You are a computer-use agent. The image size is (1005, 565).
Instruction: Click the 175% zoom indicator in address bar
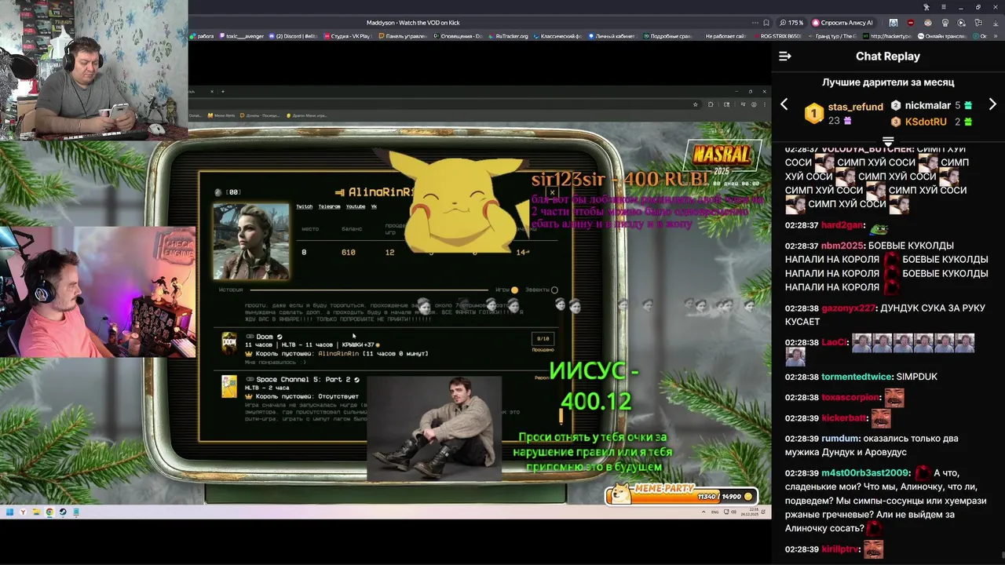click(791, 23)
